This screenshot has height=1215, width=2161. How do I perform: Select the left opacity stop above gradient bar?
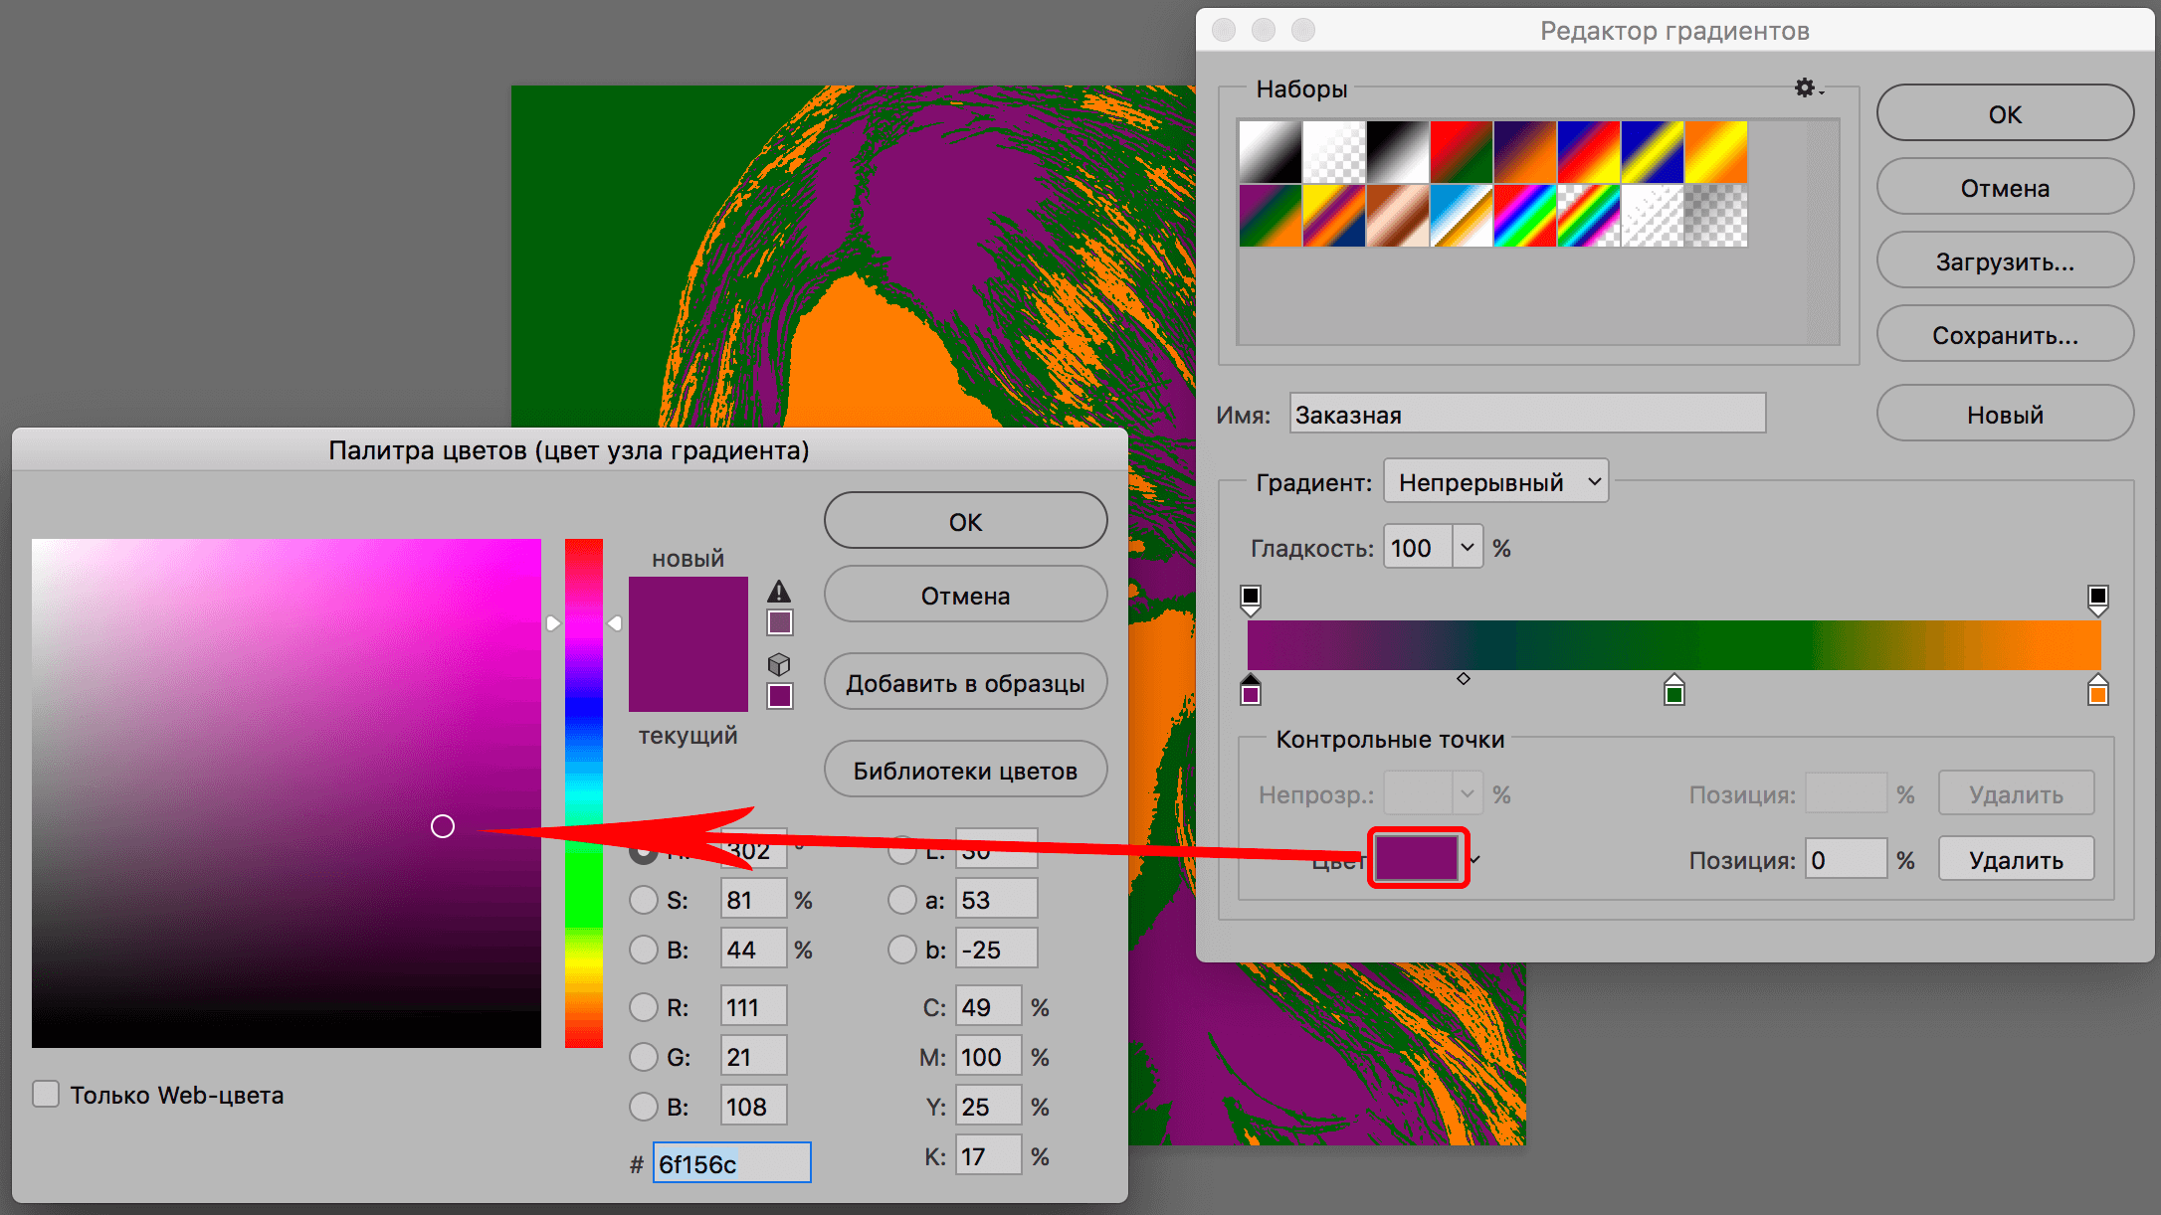tap(1251, 597)
